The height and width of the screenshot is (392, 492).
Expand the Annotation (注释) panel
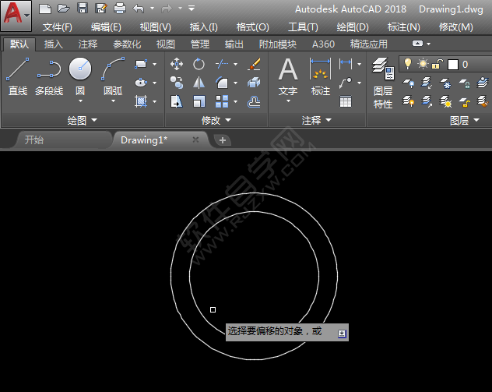(317, 120)
